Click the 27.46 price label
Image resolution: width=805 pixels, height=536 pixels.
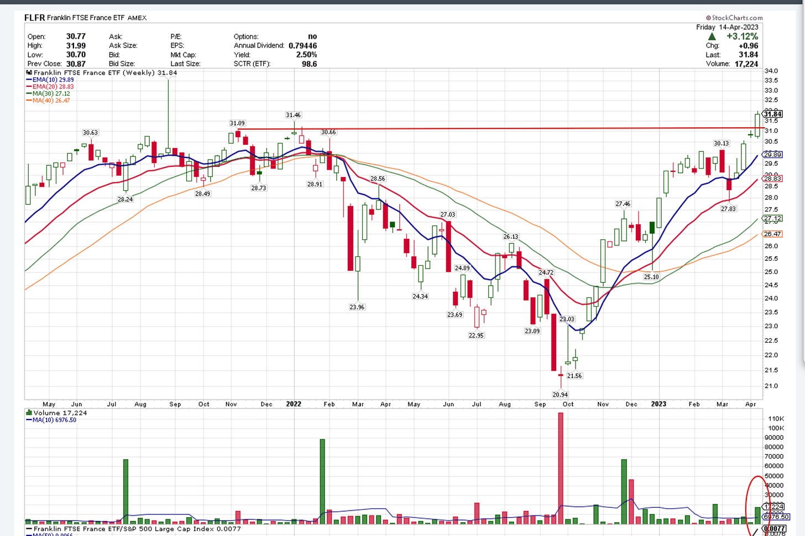623,204
